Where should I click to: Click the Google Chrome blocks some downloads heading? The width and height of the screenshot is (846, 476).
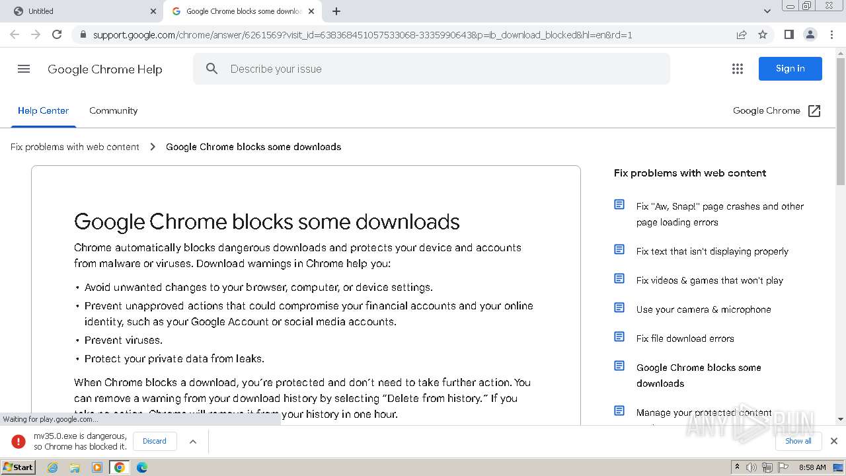tap(267, 221)
